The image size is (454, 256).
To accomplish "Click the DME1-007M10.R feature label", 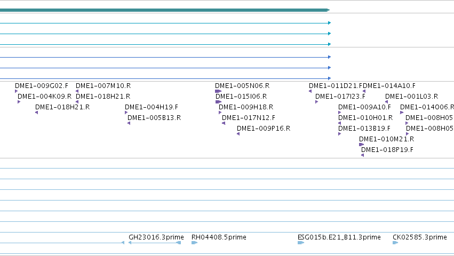I will pyautogui.click(x=103, y=86).
